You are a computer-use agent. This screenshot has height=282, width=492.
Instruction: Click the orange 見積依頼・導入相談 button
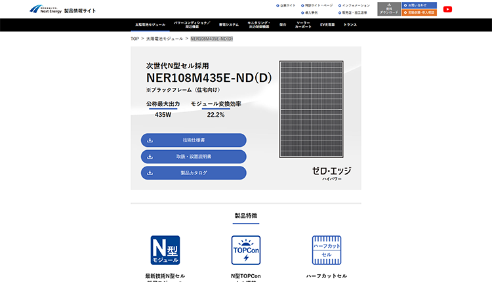click(x=419, y=12)
